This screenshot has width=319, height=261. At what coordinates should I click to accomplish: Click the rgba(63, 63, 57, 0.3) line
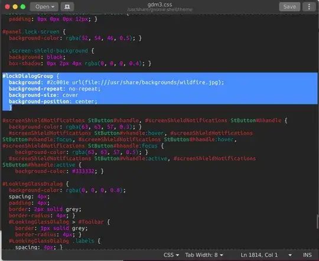click(x=75, y=127)
